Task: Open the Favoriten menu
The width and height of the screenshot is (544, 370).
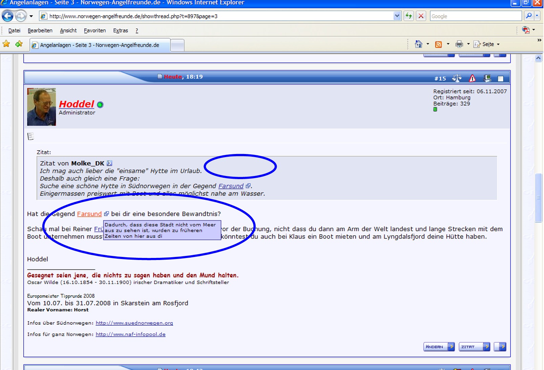Action: (x=95, y=30)
